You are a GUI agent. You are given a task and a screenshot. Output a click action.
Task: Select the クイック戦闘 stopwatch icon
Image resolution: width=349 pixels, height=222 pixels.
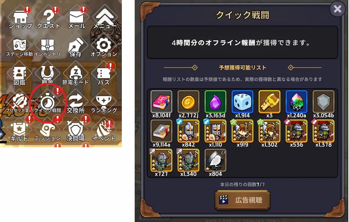point(48,104)
